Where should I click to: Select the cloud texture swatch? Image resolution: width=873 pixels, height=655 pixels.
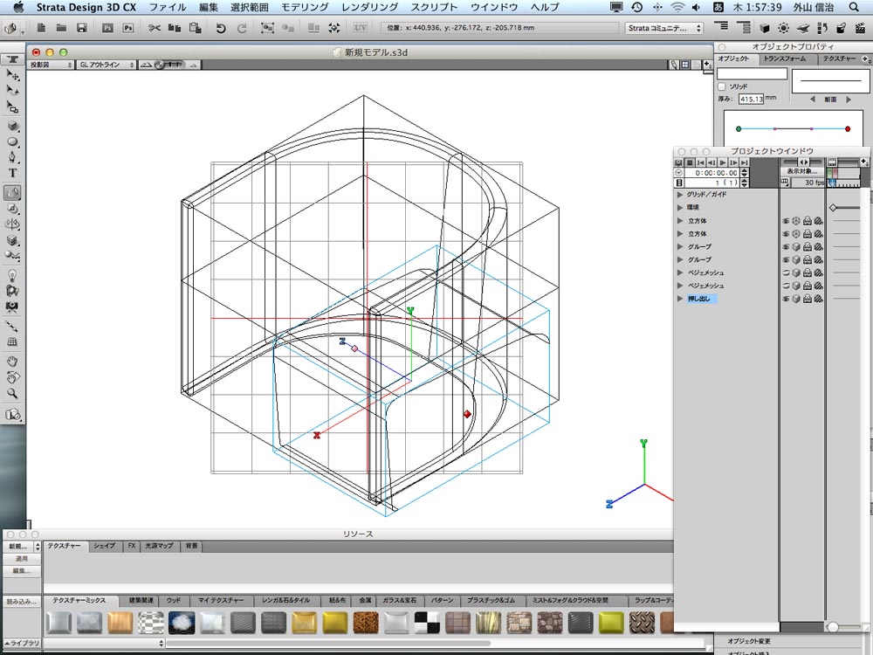[x=182, y=623]
